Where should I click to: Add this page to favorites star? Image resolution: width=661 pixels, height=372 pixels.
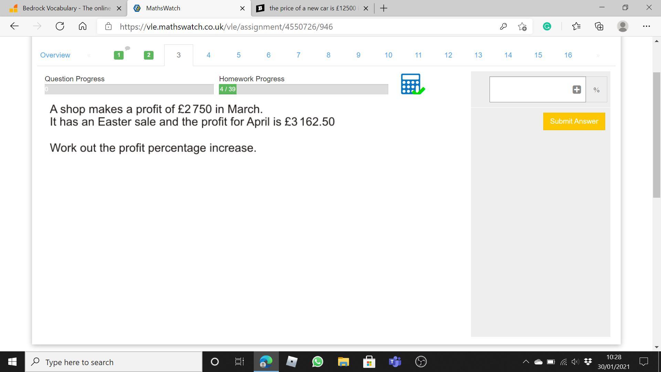522,27
